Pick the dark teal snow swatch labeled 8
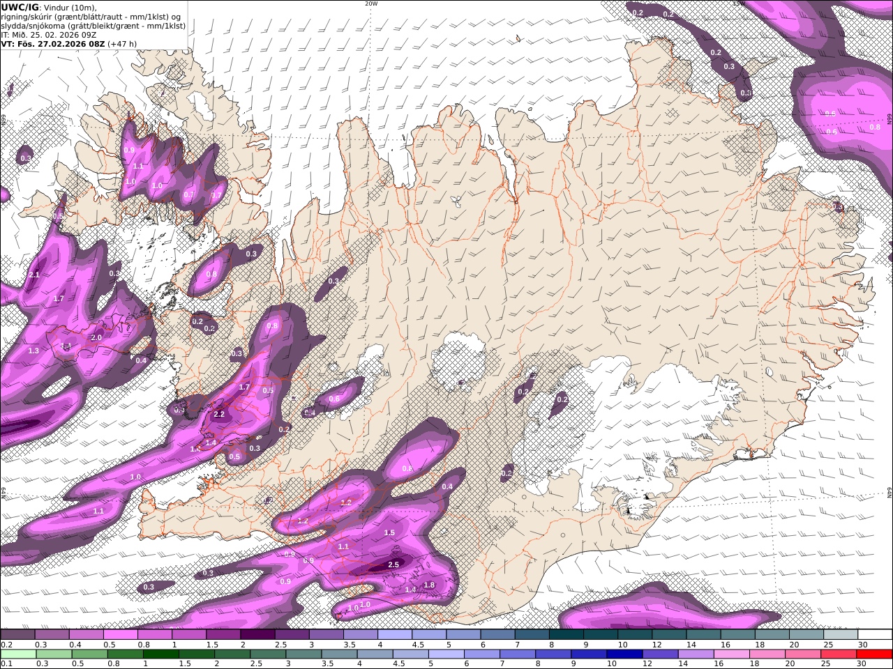Screen dimensions: 893x669 click(566, 634)
